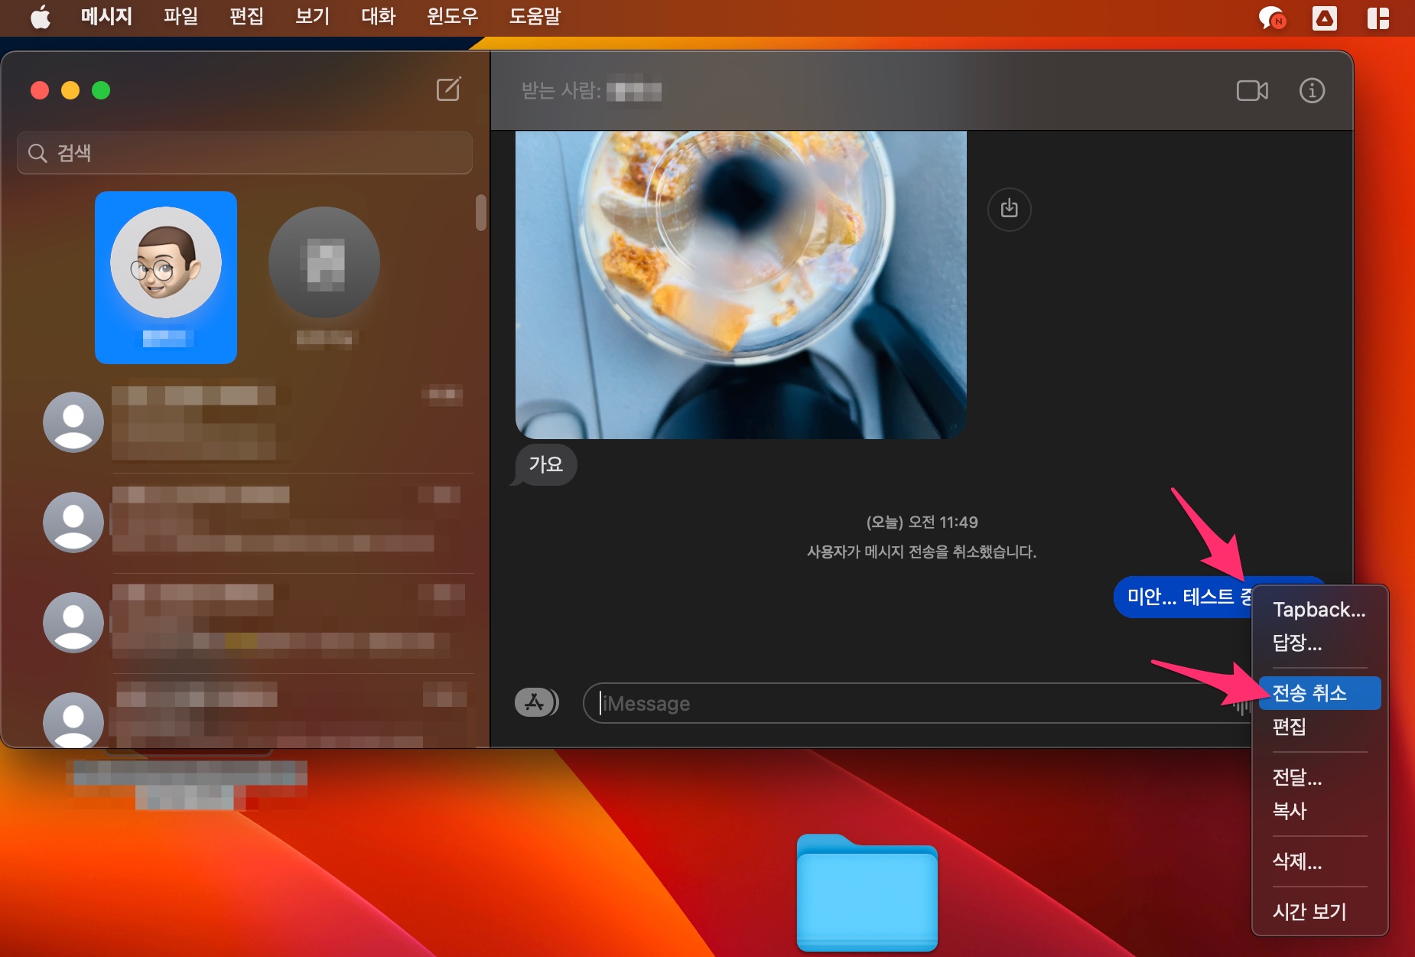Viewport: 1415px width, 957px height.
Task: Open the 보기 menu
Action: [312, 17]
